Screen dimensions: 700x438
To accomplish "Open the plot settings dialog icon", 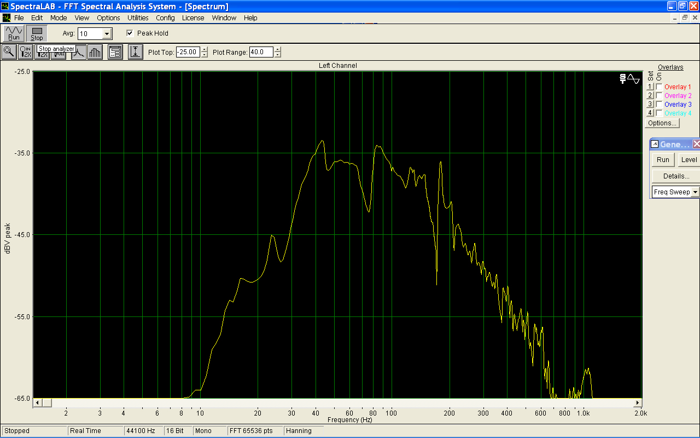I will pyautogui.click(x=115, y=52).
